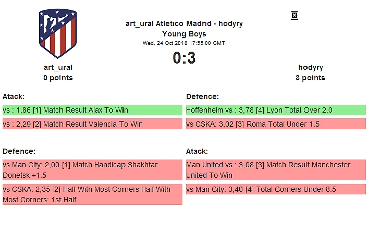
Task: Click the hodyry 3 points label
Action: (311, 78)
